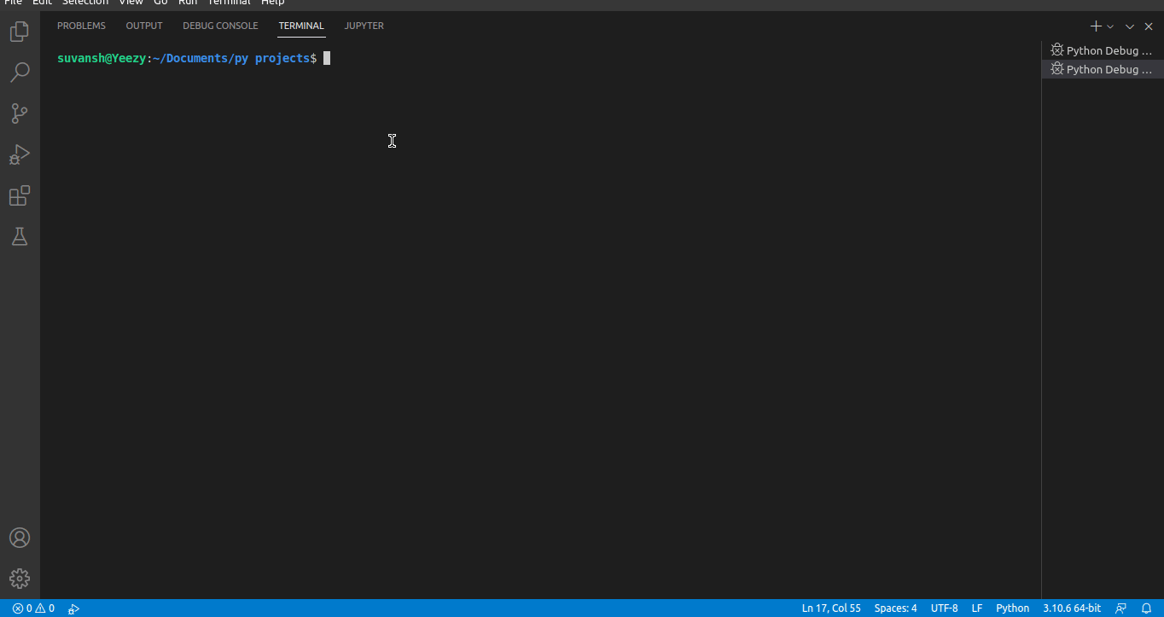Select the second Python Debug terminal

click(1102, 68)
